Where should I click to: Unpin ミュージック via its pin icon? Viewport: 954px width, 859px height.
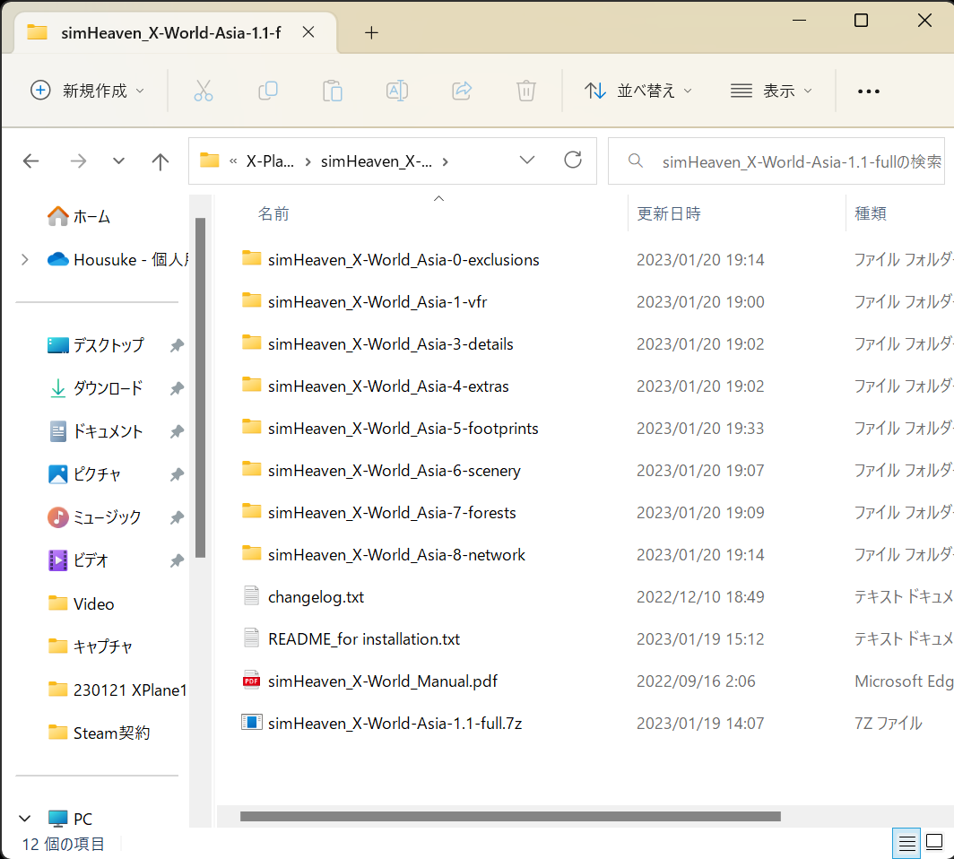point(177,517)
